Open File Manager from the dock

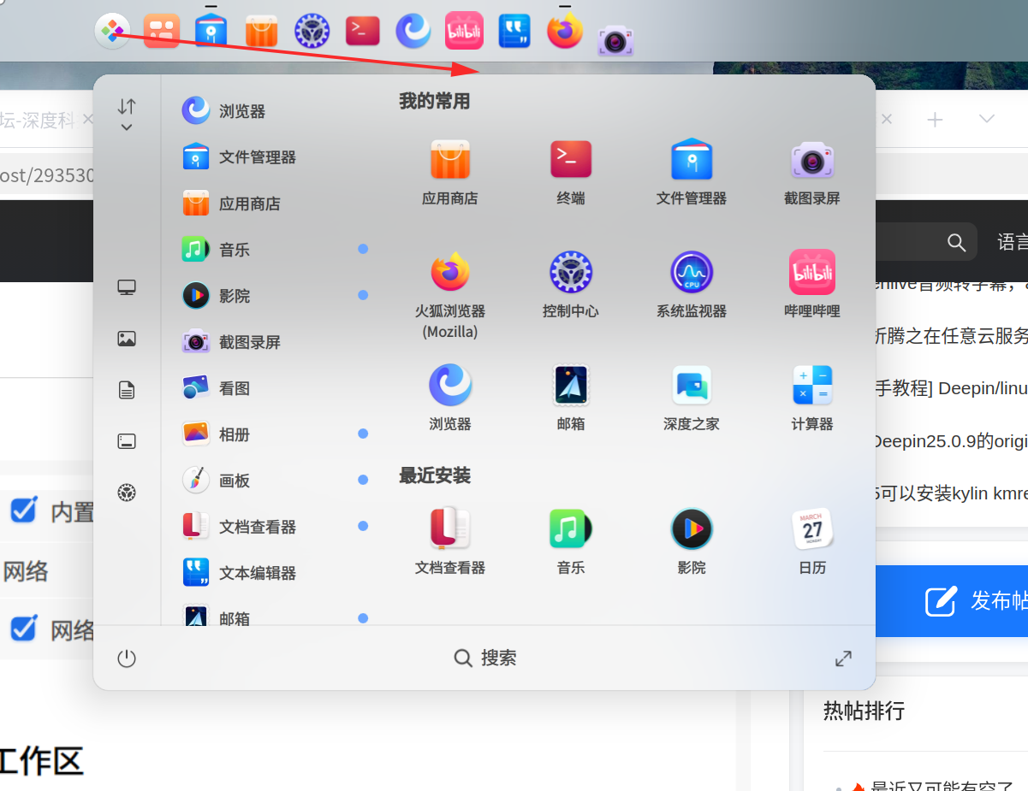211,32
